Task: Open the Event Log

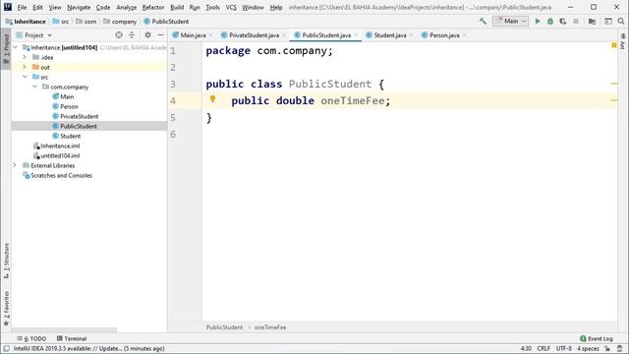Action: click(x=597, y=338)
